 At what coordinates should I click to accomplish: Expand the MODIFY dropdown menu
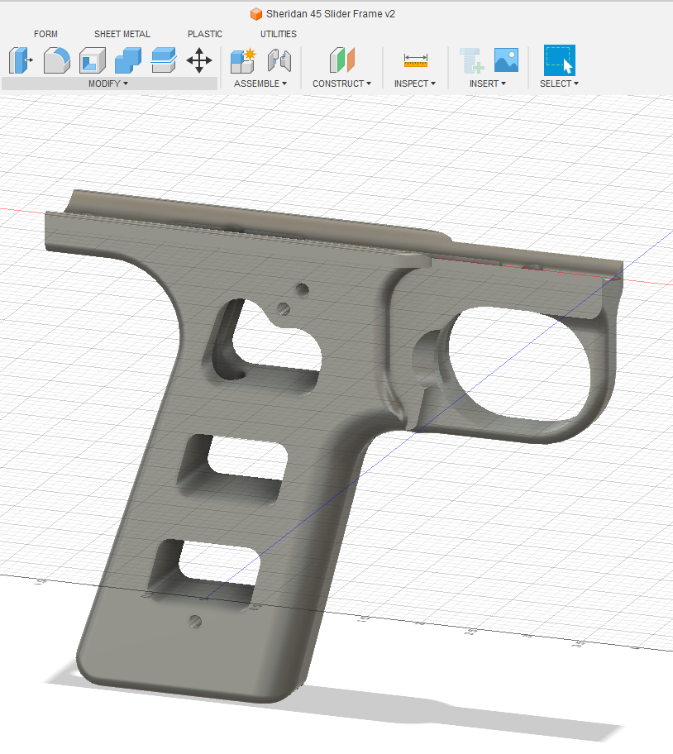click(108, 84)
